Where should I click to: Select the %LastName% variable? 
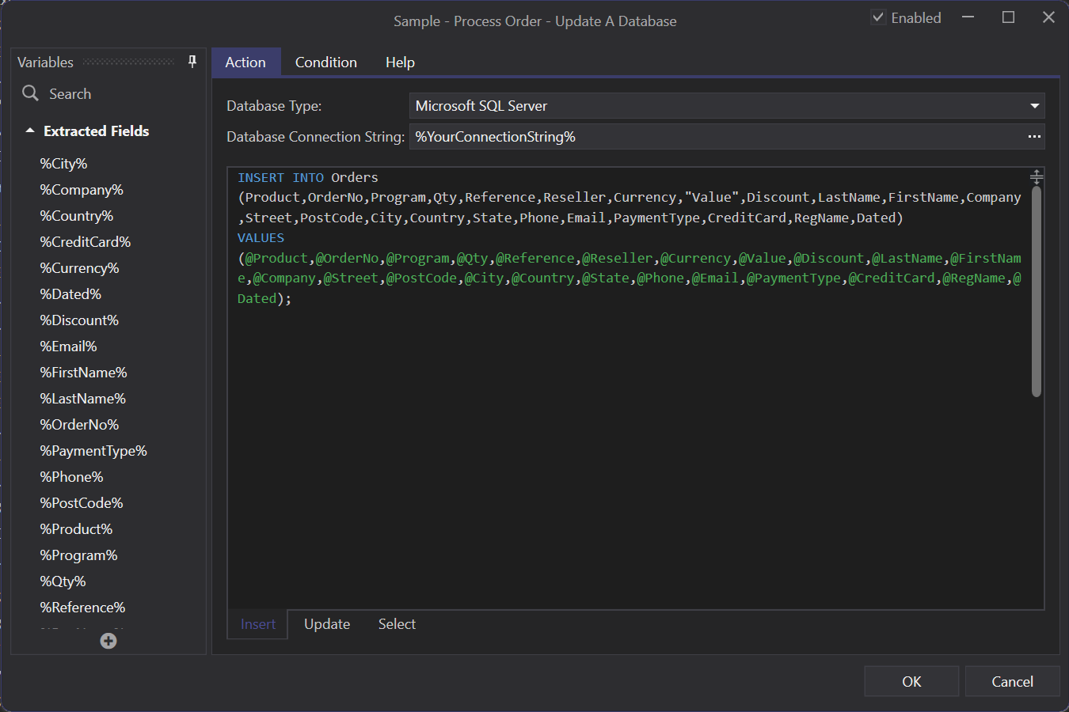[x=83, y=399]
